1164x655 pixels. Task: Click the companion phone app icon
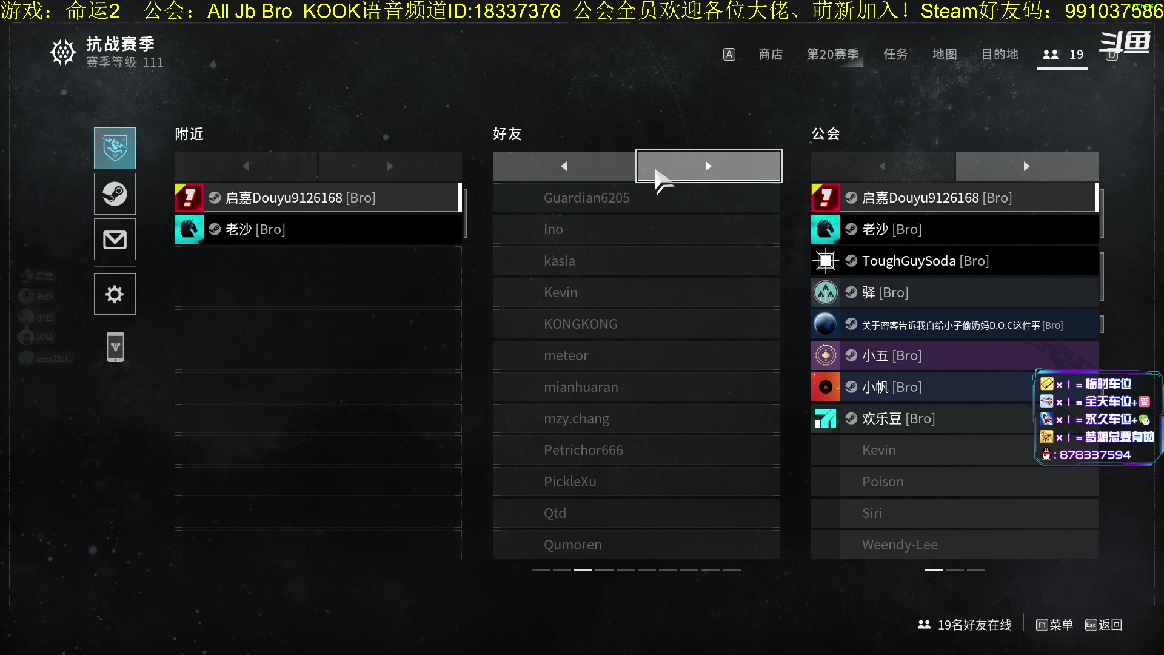click(115, 347)
